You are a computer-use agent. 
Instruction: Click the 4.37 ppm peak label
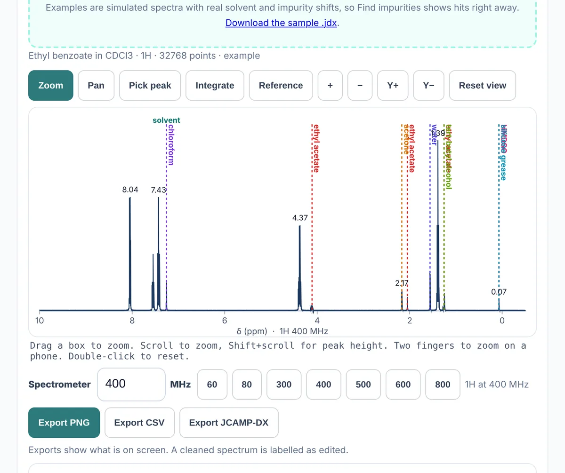coord(300,218)
